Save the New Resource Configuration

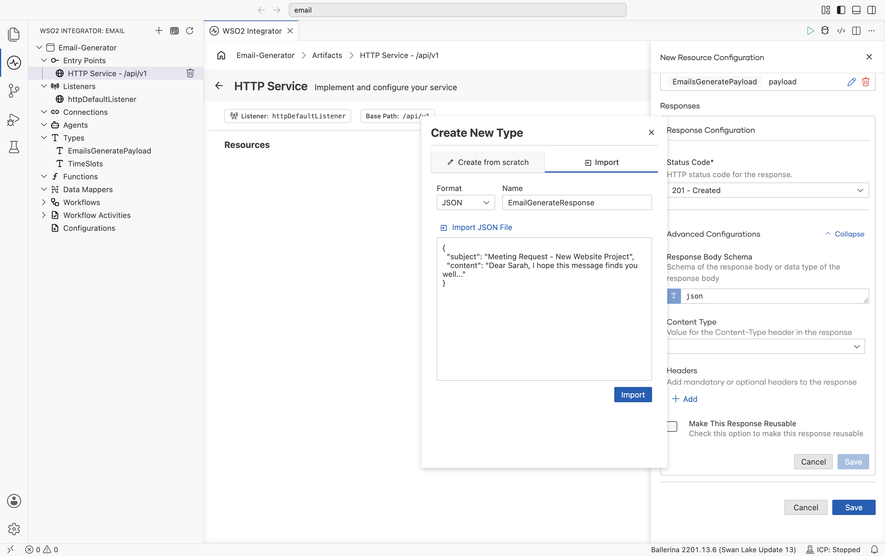[853, 507]
